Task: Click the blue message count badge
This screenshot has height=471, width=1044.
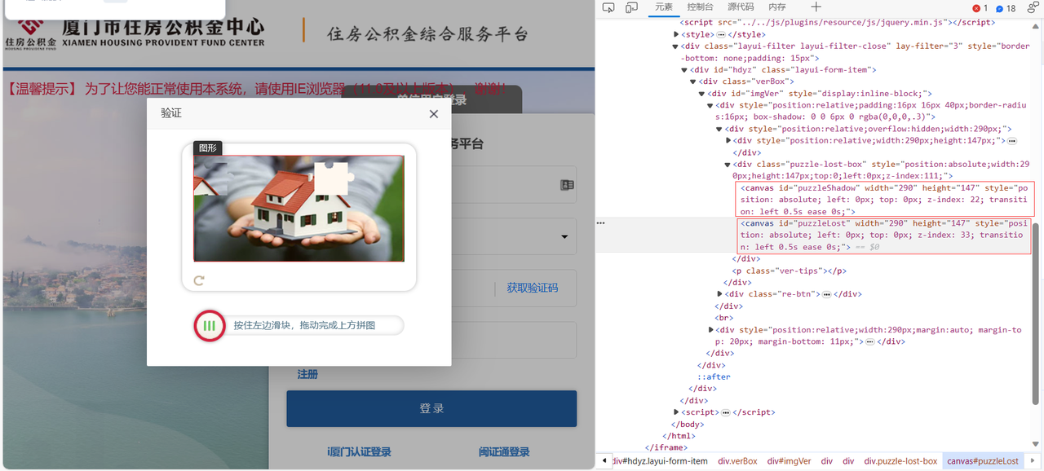Action: [1005, 8]
